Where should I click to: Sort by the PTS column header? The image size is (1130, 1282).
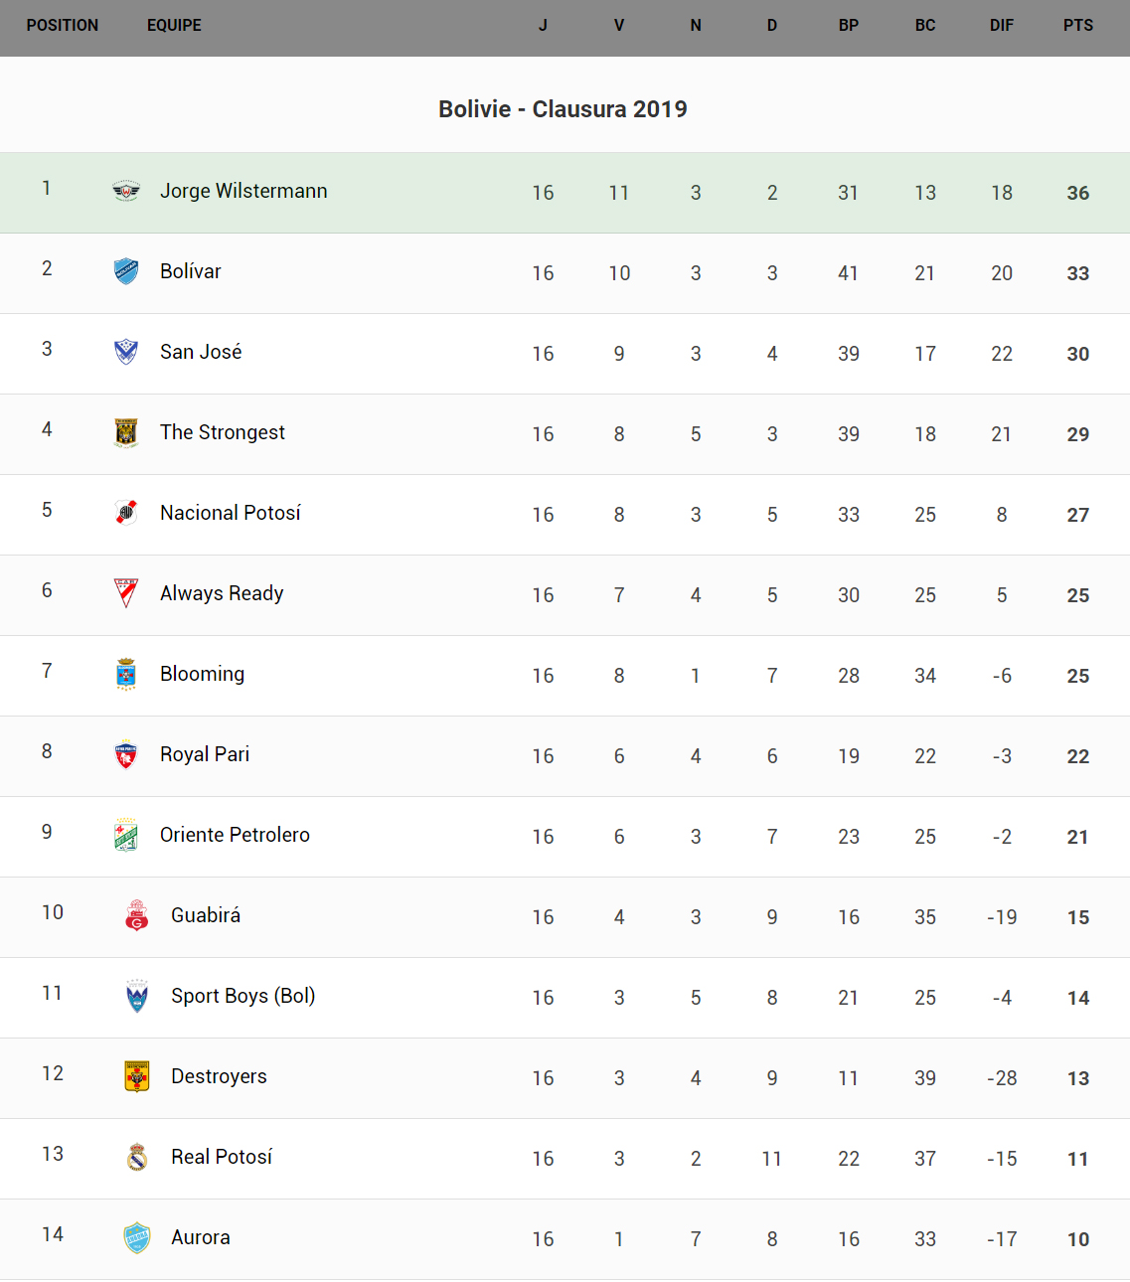click(1077, 26)
